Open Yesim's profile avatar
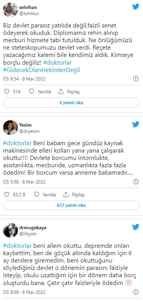The height and width of the screenshot is (302, 143). (x=10, y=128)
